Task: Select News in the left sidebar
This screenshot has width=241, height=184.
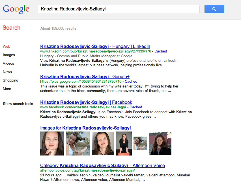Action: [7, 72]
